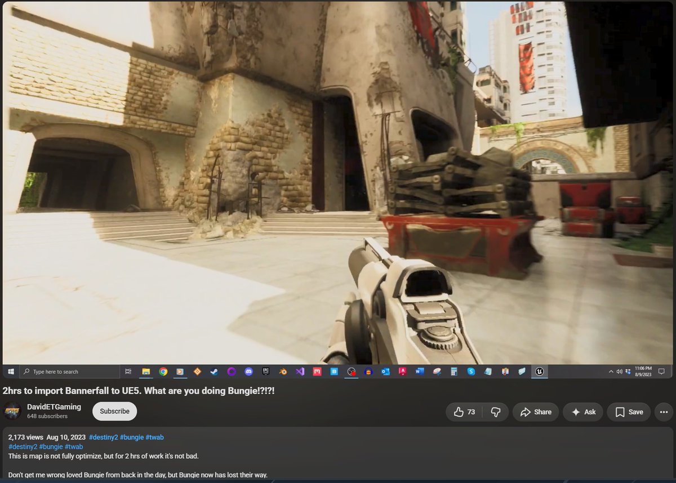Click the Epic Games Launcher taskbar icon
Image resolution: width=676 pixels, height=483 pixels.
point(266,372)
